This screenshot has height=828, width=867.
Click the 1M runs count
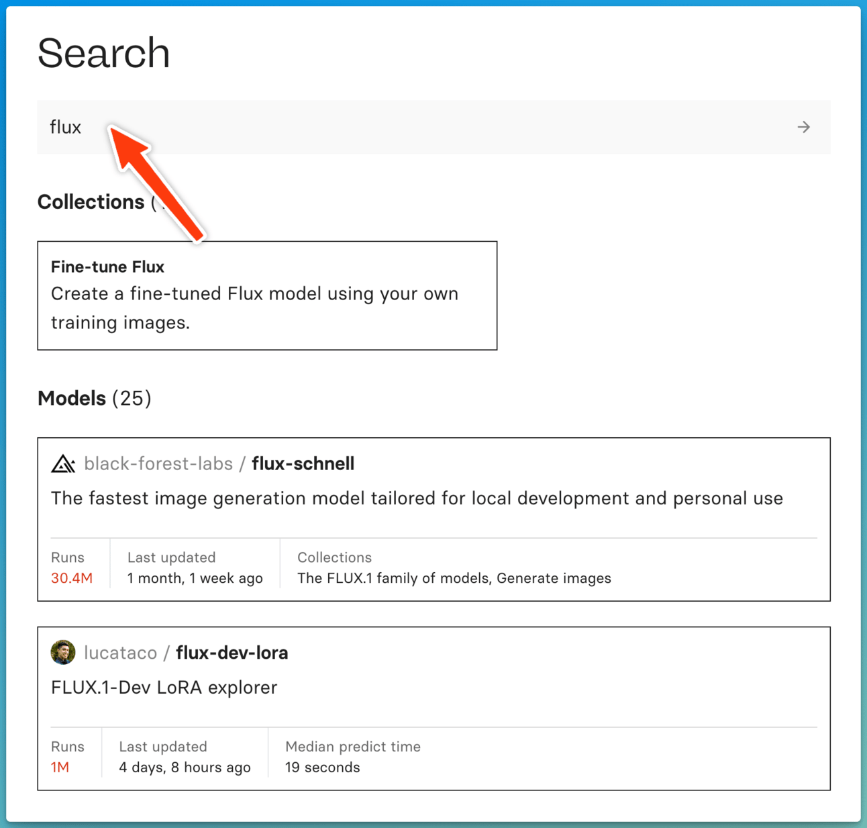tap(60, 768)
